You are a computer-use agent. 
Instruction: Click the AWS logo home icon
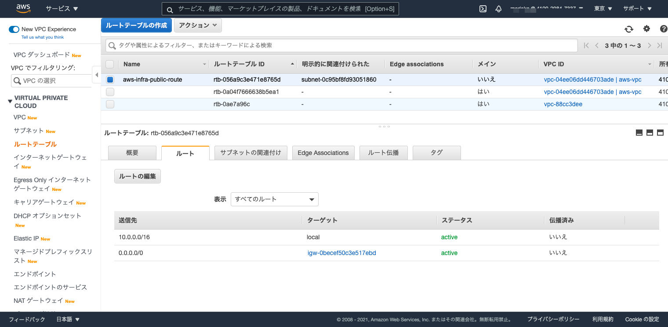pyautogui.click(x=23, y=8)
